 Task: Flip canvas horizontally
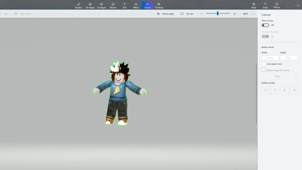point(285,90)
